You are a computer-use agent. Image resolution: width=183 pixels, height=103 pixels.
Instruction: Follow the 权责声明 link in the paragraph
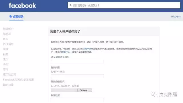tap(87, 49)
